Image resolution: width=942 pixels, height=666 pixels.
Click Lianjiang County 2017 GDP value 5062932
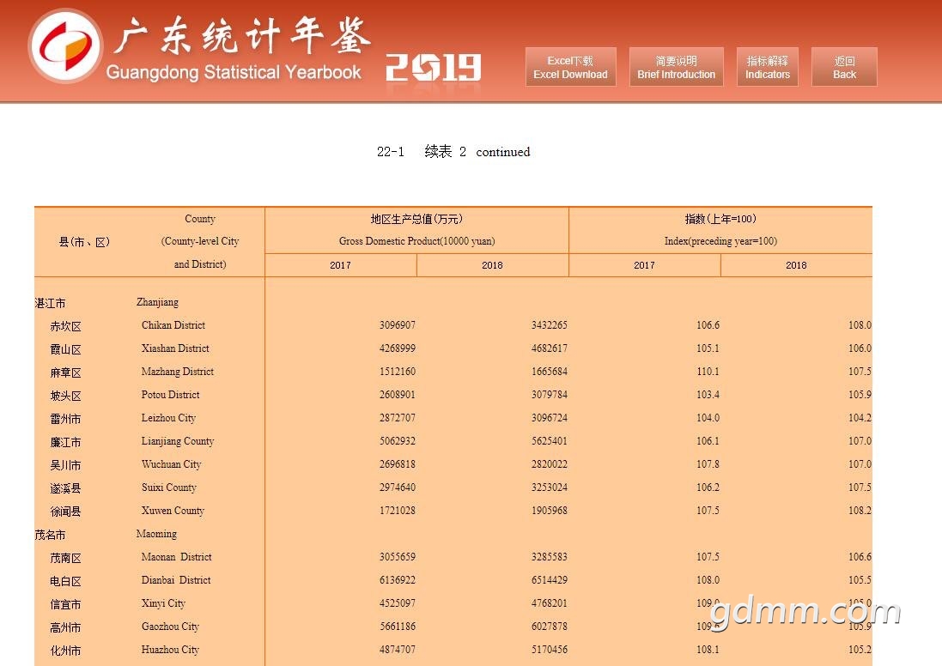click(x=397, y=441)
